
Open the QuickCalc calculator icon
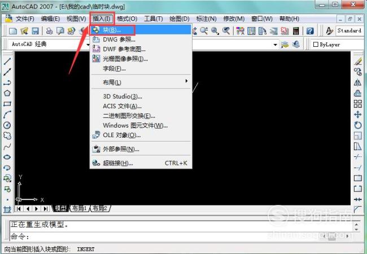pos(296,31)
